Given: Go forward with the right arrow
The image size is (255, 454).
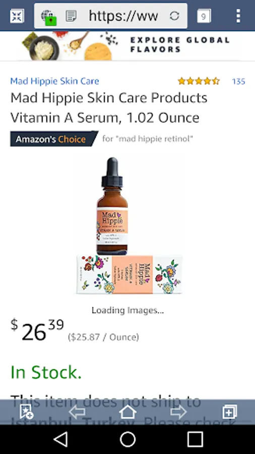Looking at the screenshot, I should point(178,412).
